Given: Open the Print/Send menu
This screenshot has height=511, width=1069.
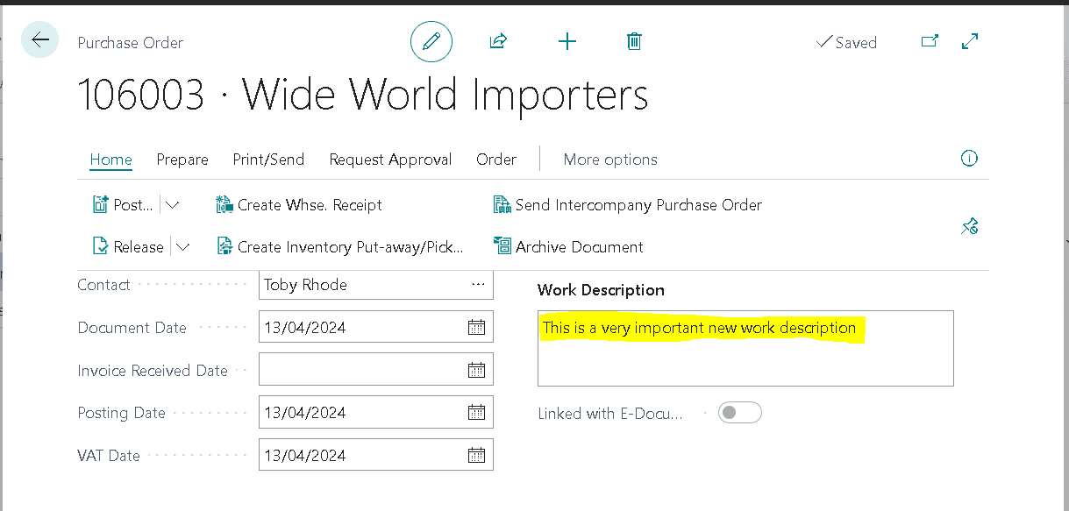Looking at the screenshot, I should tap(268, 160).
